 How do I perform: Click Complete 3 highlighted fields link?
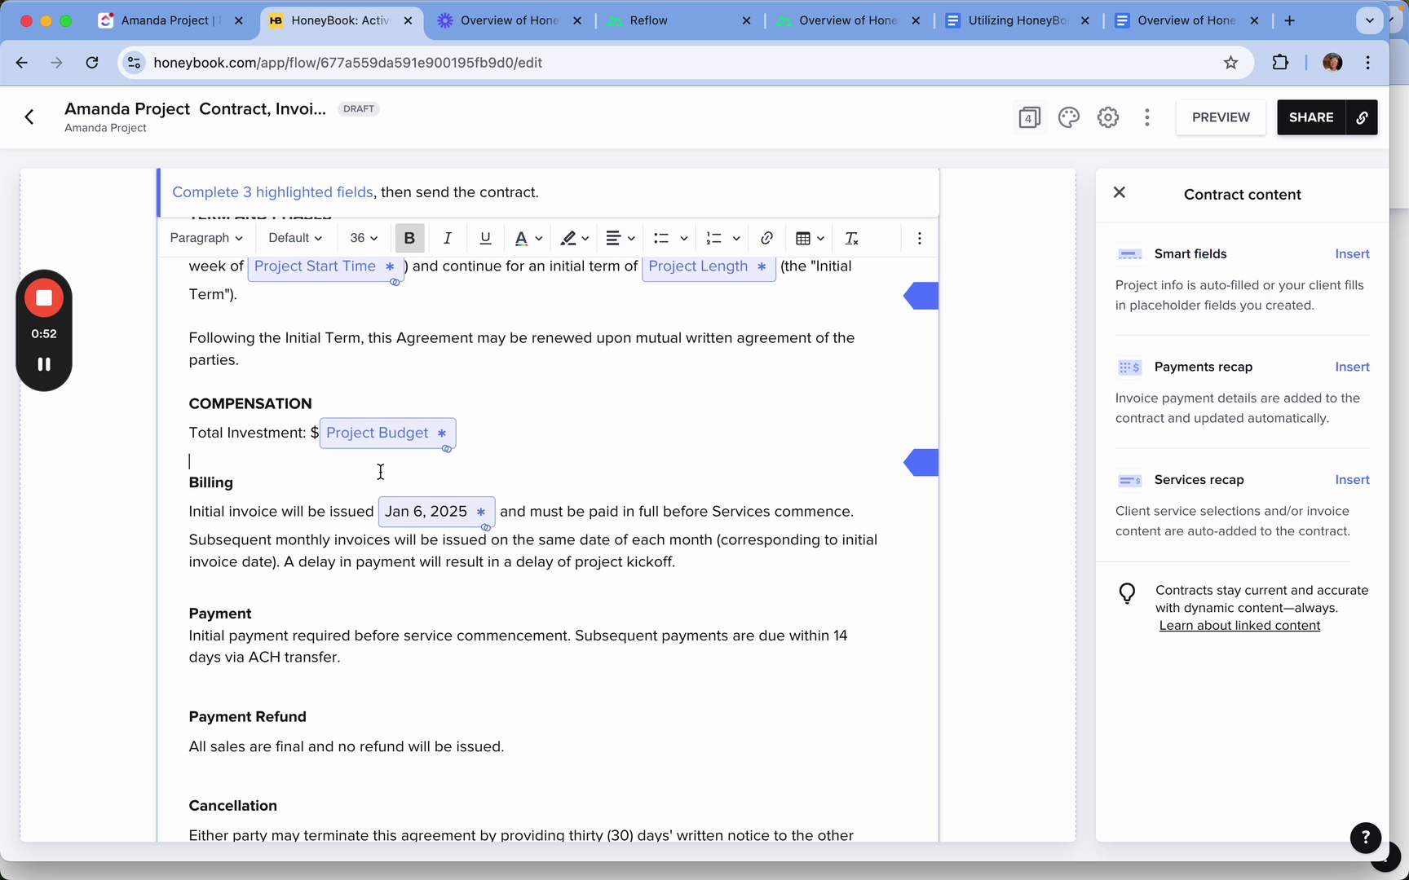coord(272,192)
